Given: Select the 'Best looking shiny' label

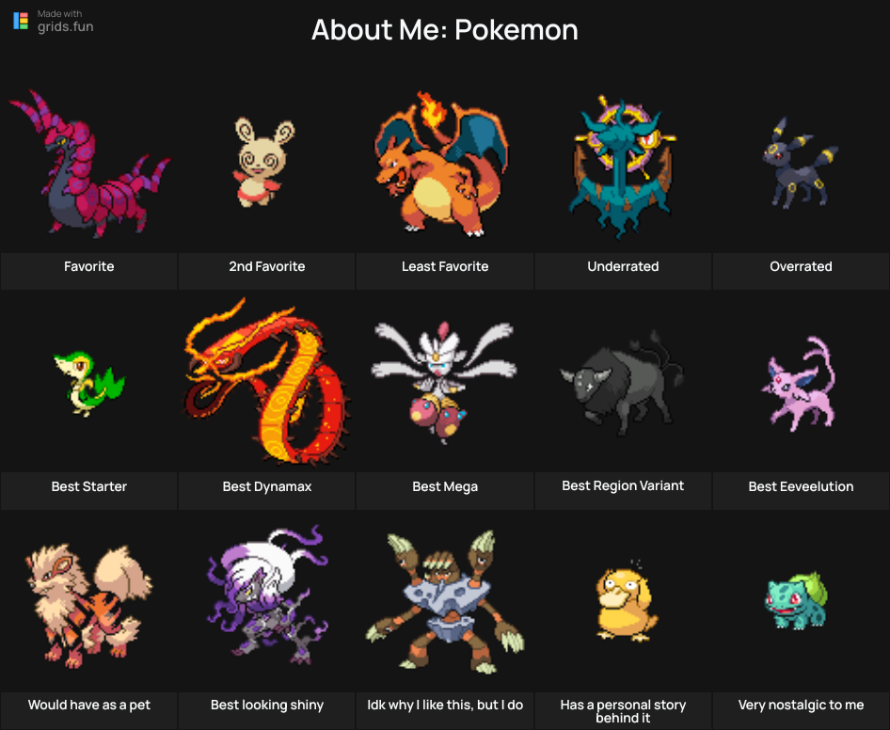Looking at the screenshot, I should (x=267, y=705).
